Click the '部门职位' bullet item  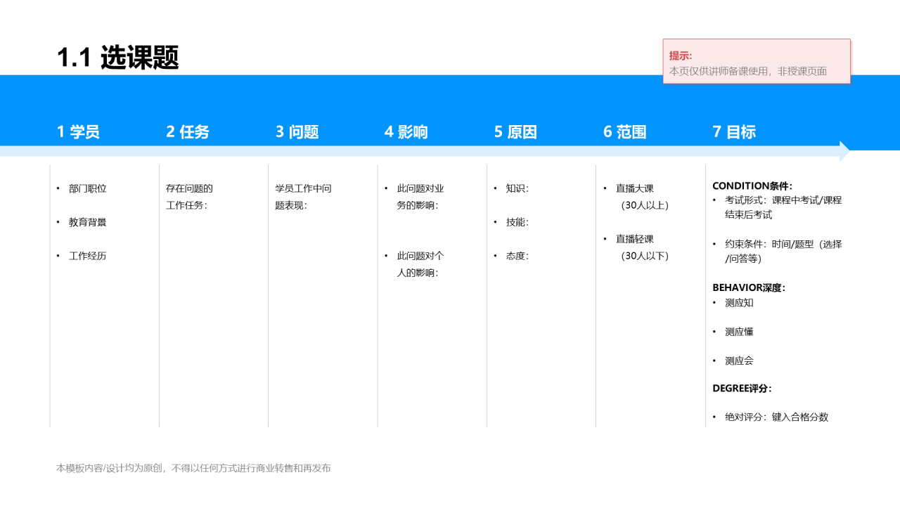(88, 188)
